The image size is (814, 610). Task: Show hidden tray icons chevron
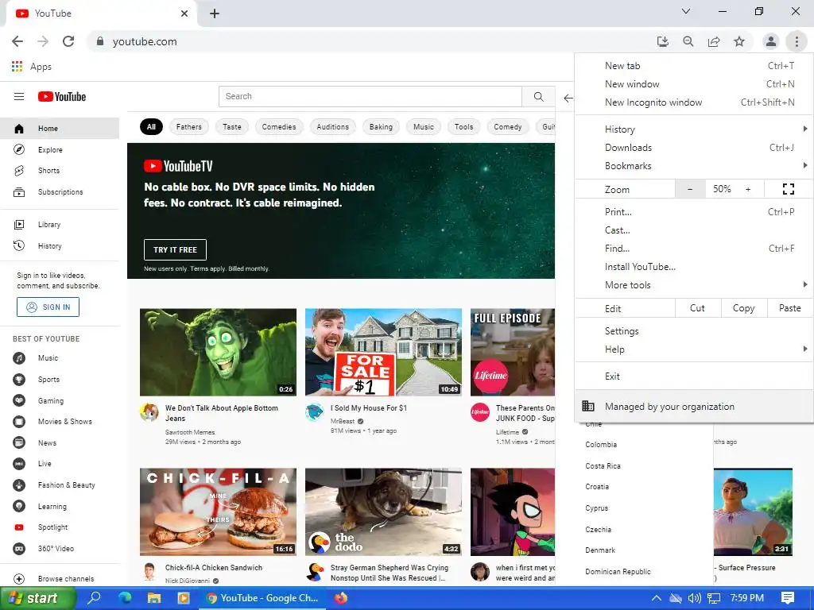click(x=656, y=598)
